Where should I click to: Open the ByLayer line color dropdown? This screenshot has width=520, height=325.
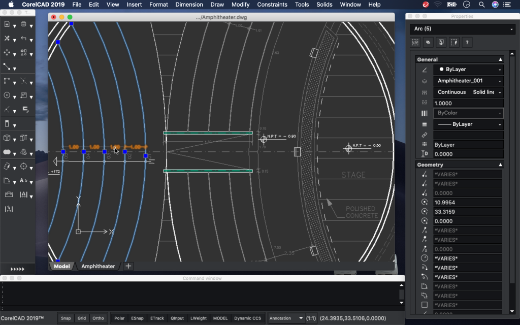[x=468, y=69]
